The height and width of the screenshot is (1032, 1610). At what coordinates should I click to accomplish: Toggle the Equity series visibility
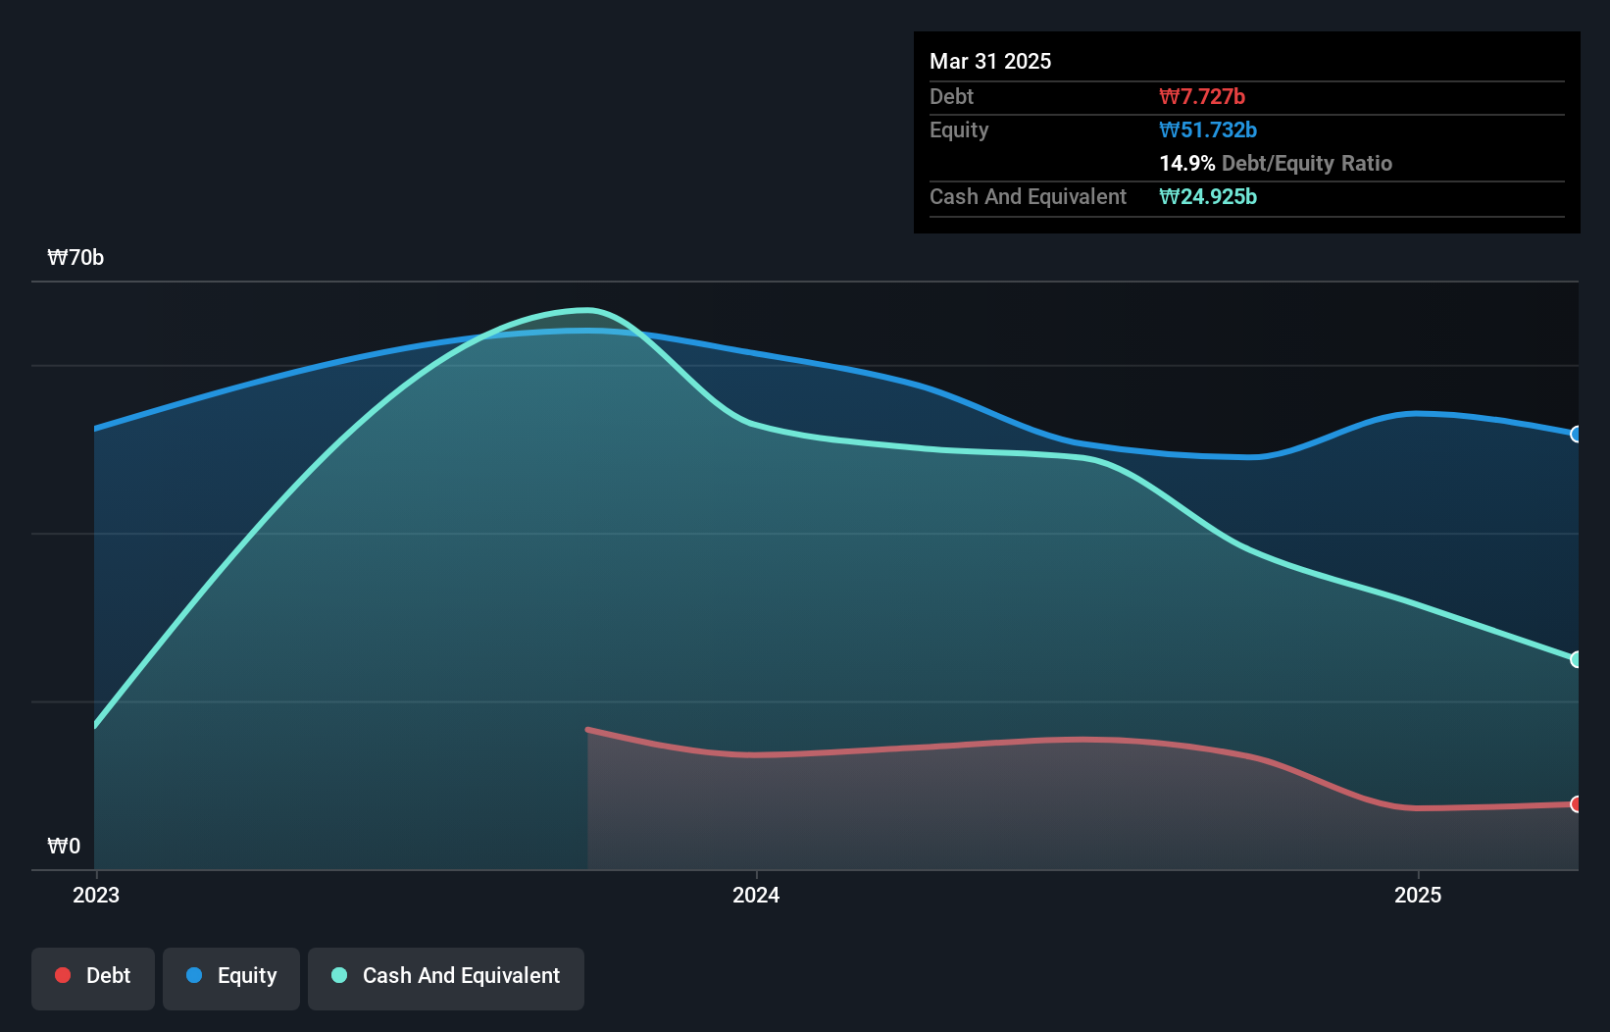[230, 975]
